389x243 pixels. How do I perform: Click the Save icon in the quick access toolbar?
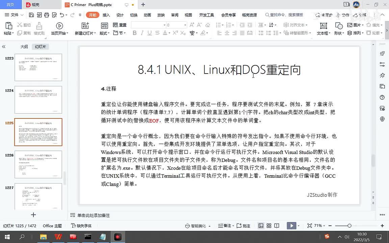coord(31,15)
